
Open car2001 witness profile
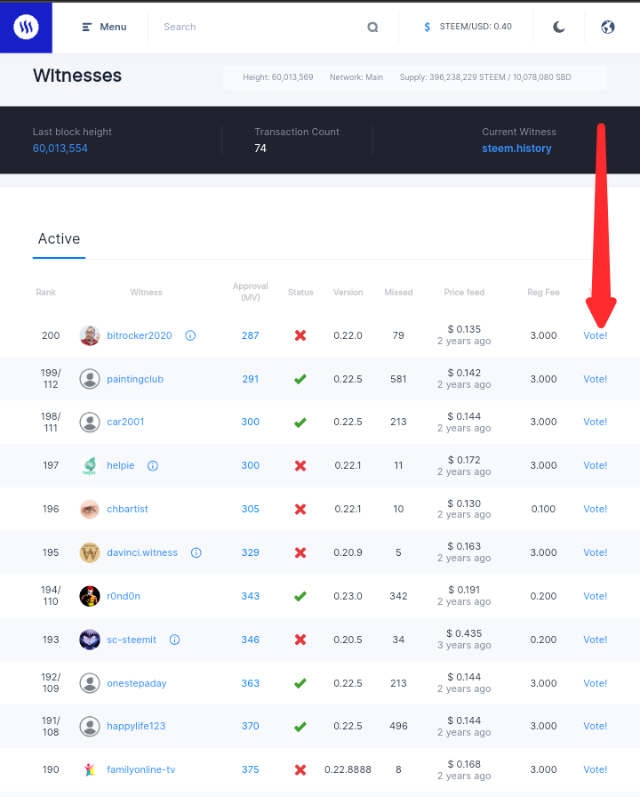click(x=125, y=422)
